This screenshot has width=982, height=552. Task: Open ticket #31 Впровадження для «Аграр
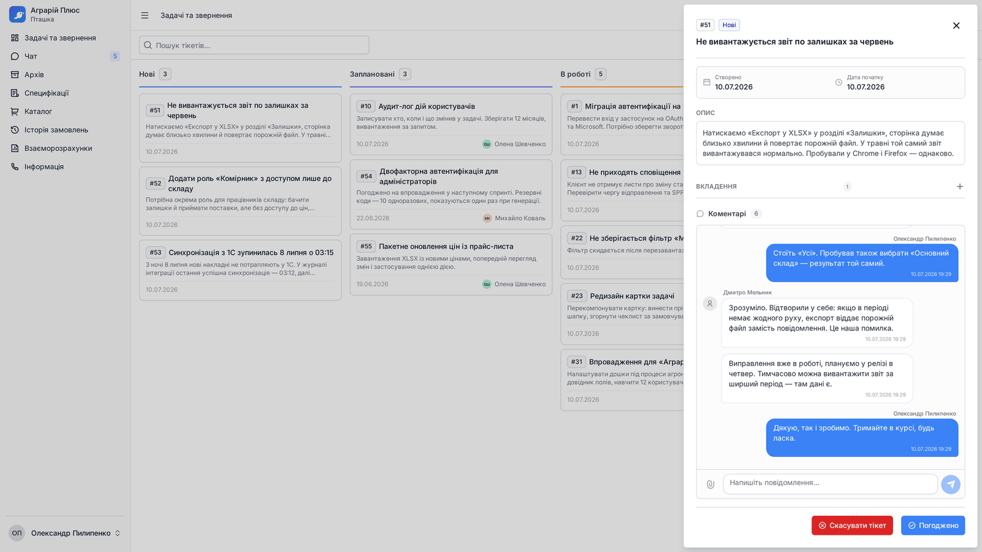[x=622, y=380]
